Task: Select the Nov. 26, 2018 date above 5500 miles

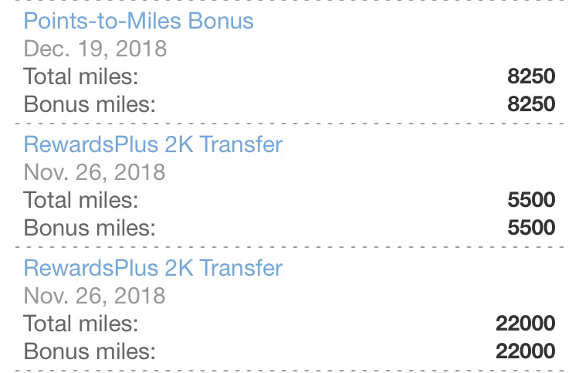Action: click(94, 172)
